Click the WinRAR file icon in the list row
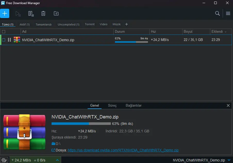The height and width of the screenshot is (163, 233). point(17,40)
